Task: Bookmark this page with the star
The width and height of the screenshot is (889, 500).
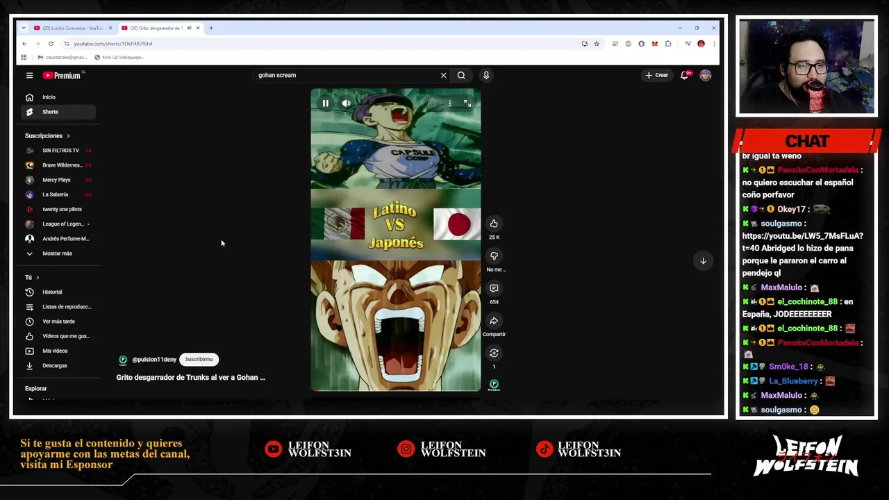Action: [x=596, y=44]
